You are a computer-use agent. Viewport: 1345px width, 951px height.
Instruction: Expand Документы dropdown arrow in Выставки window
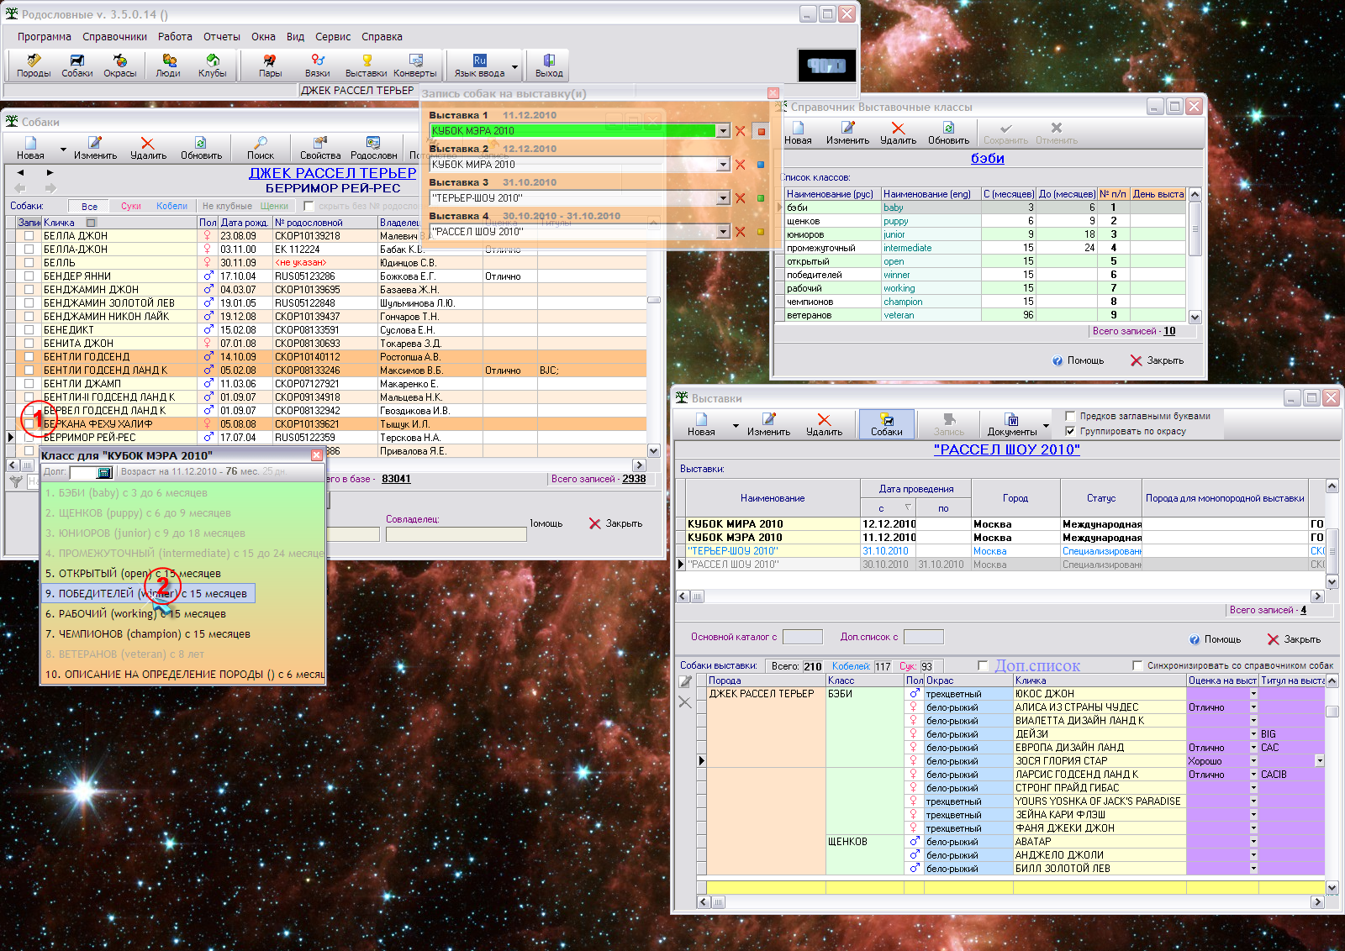coord(1047,425)
